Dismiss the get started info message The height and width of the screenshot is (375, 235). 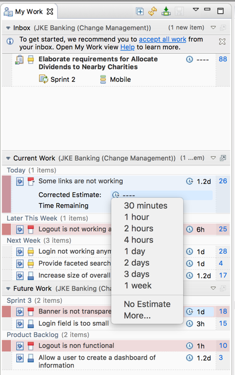(x=222, y=41)
